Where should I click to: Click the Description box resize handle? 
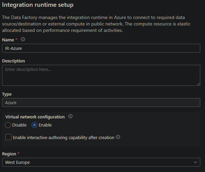[x=198, y=84]
